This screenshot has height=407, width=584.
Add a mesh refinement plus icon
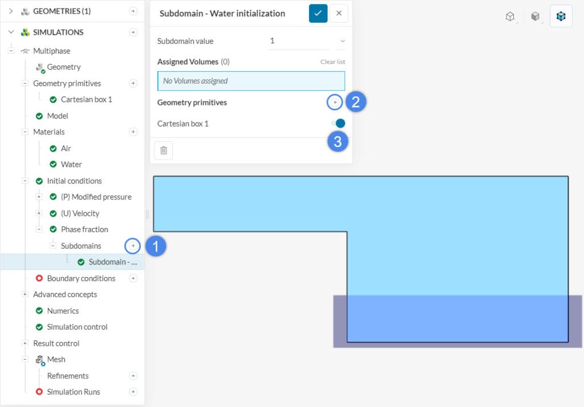(x=133, y=376)
